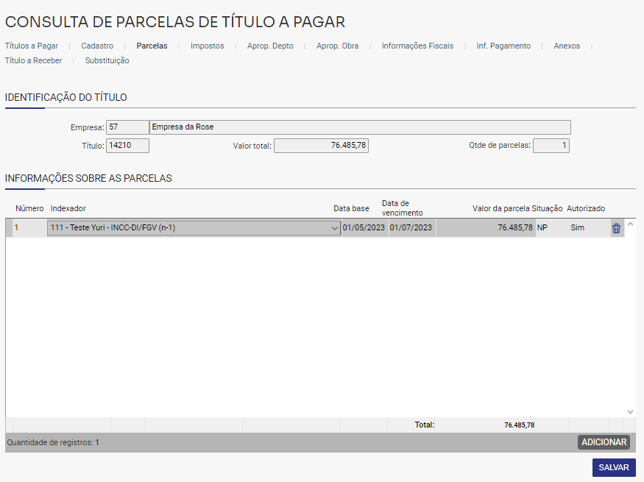Click the Valor da parcela column header
The image size is (644, 482).
coord(500,208)
